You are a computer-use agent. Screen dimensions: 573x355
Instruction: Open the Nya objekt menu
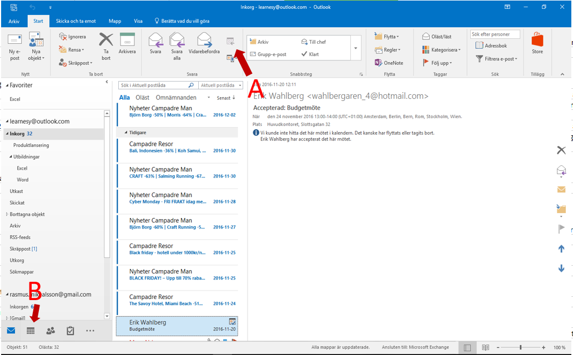36,47
